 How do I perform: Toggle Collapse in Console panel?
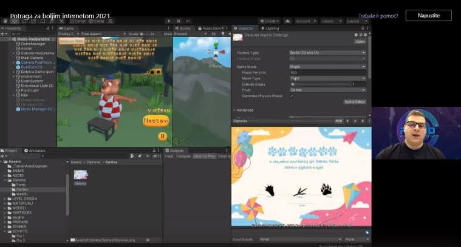click(183, 156)
